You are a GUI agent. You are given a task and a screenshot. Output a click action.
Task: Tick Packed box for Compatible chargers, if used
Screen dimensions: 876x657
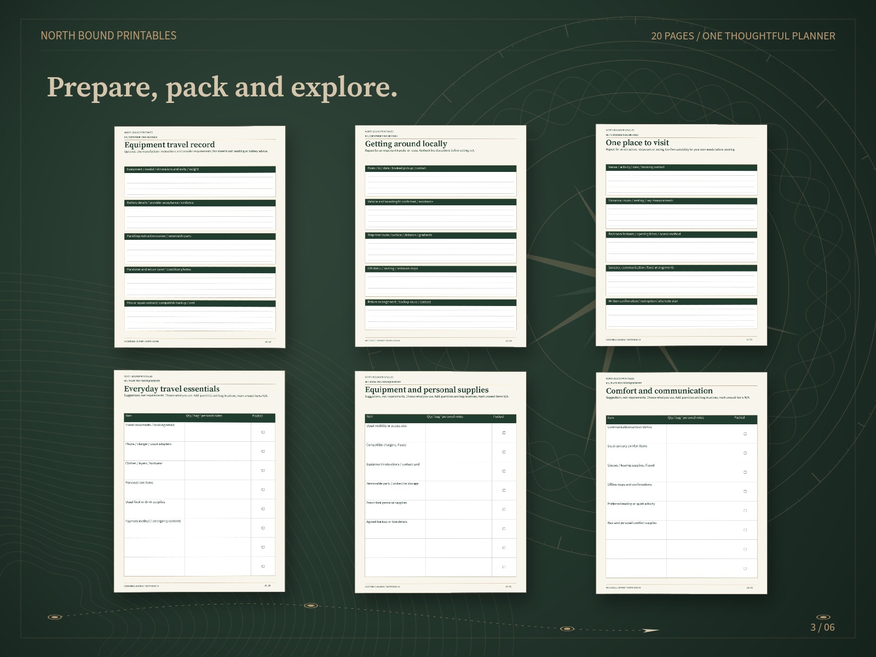click(504, 452)
